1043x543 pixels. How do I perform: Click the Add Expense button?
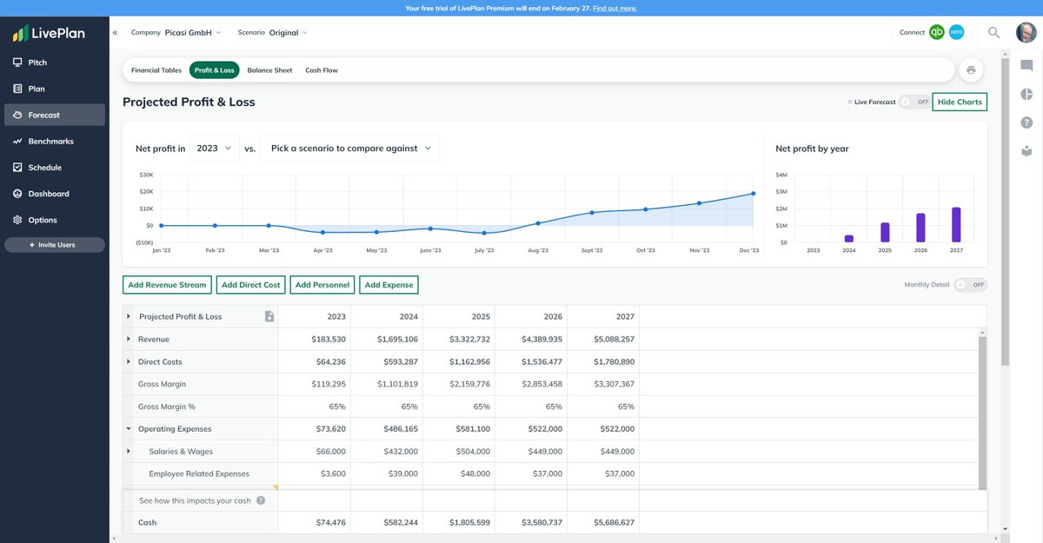tap(389, 285)
